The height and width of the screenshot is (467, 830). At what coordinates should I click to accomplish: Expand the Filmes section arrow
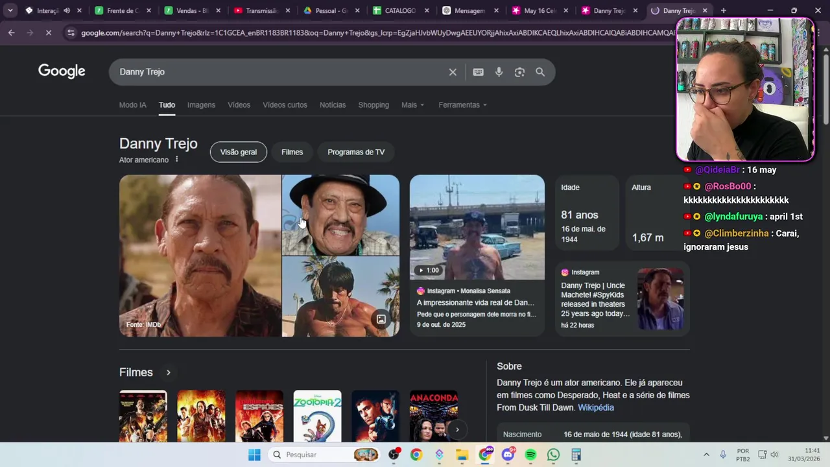[x=168, y=372]
